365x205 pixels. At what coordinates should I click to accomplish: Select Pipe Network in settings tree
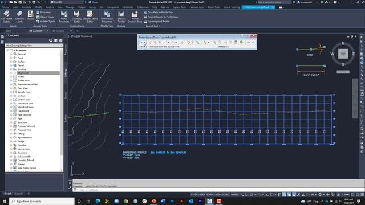click(24, 115)
